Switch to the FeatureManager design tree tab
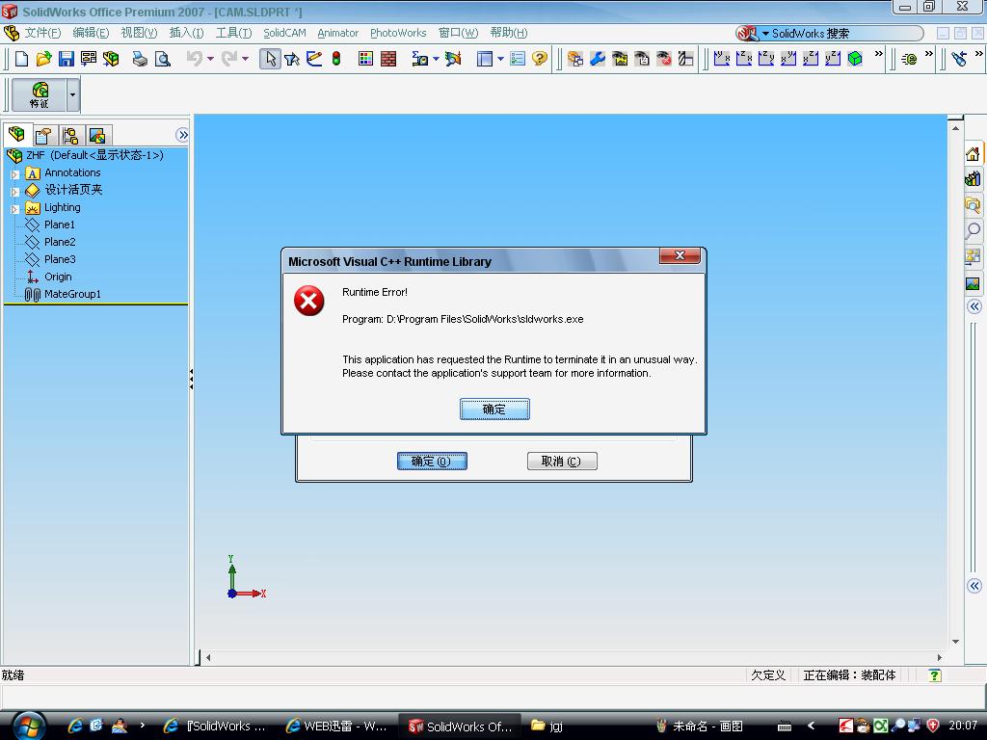The width and height of the screenshot is (987, 740). point(16,134)
